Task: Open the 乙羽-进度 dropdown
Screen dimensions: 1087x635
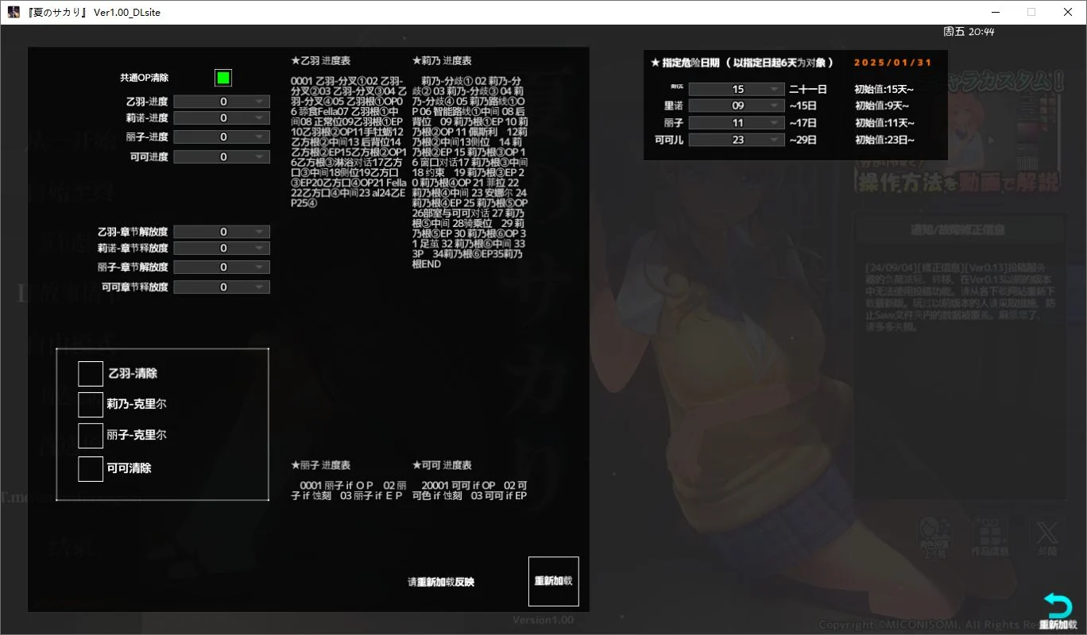Action: 221,101
